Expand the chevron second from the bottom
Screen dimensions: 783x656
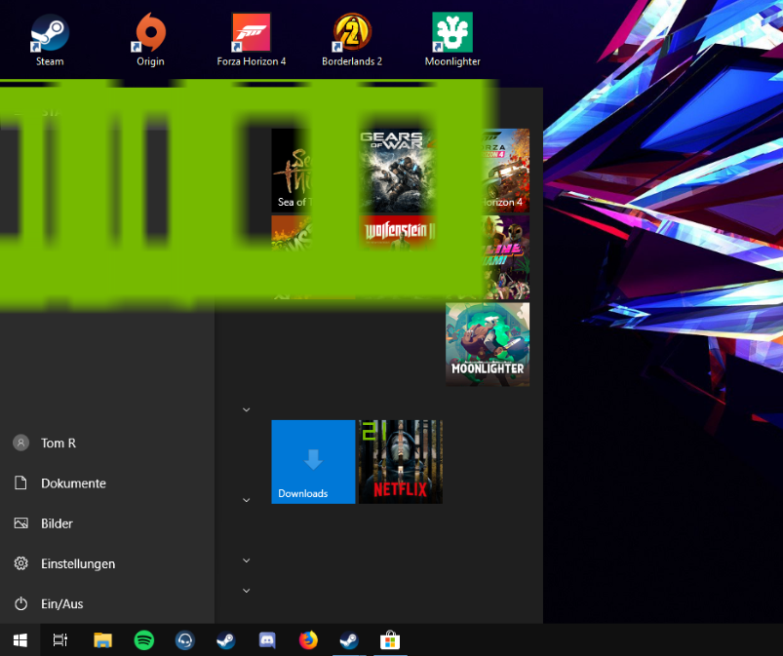click(x=246, y=560)
